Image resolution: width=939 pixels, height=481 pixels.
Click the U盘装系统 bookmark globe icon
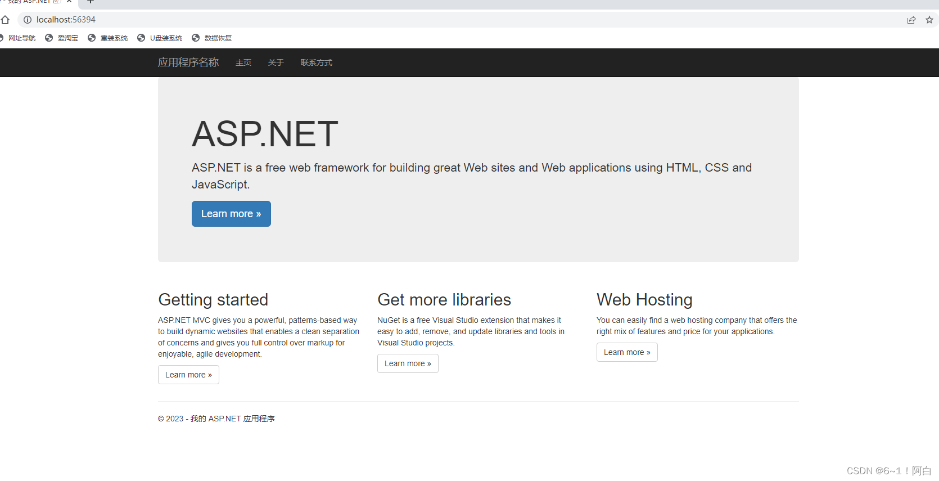coord(141,38)
